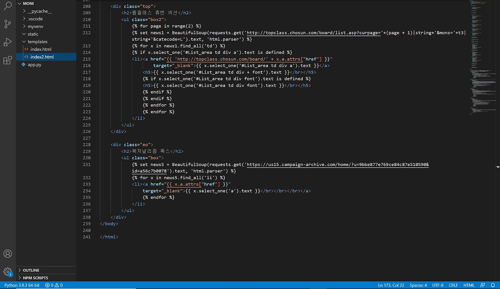Open Problems via errors and warnings count
This screenshot has height=289, width=500.
click(x=54, y=285)
